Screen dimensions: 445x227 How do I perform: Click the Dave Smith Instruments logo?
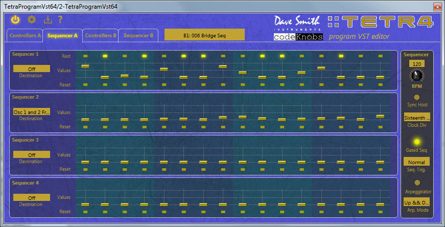pyautogui.click(x=297, y=22)
